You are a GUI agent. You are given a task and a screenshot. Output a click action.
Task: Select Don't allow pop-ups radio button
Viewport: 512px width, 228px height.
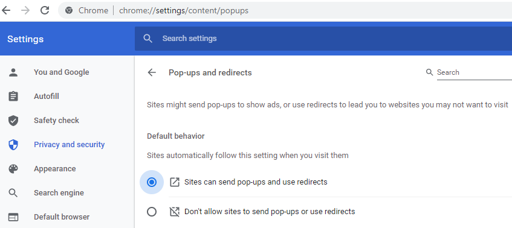click(152, 212)
